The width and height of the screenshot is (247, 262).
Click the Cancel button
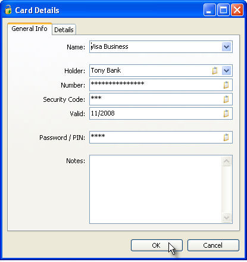pos(213,245)
